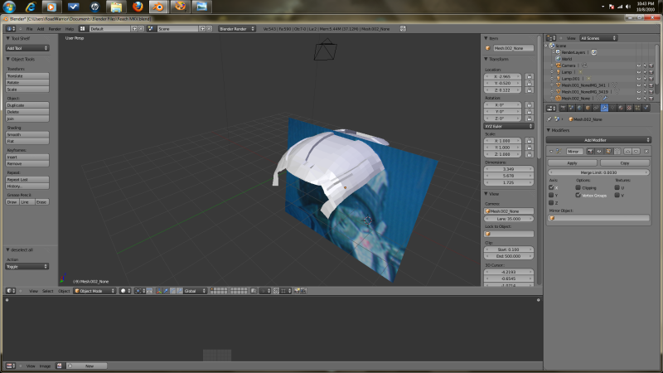Click the Copy modifier button
Viewport: 663px width, 373px height.
click(625, 162)
